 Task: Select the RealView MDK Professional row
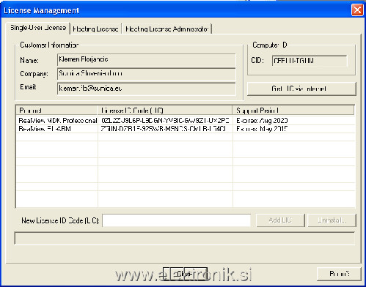tap(186, 121)
